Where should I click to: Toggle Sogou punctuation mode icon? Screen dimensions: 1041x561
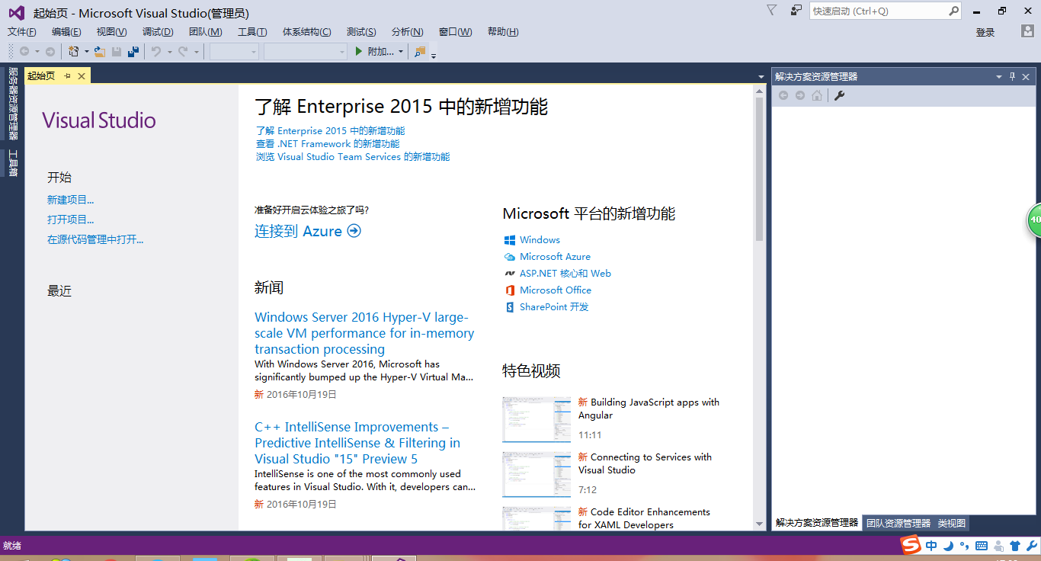[x=965, y=546]
